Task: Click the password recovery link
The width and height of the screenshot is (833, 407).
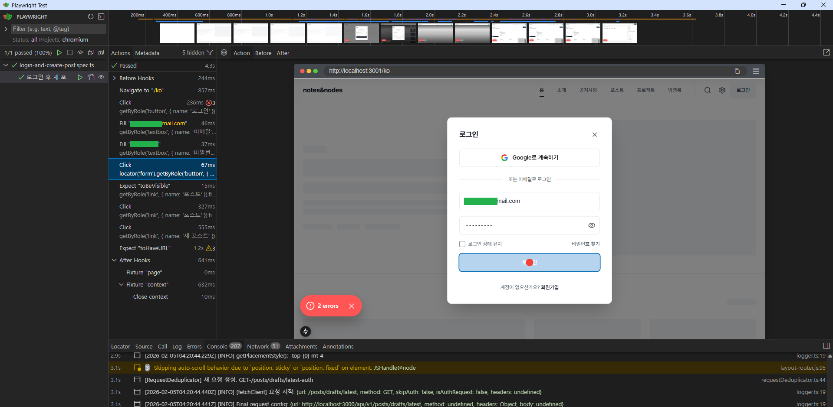Action: (x=586, y=244)
